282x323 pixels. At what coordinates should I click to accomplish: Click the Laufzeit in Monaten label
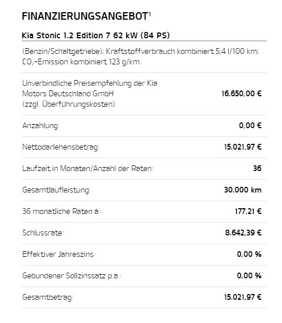[x=87, y=168]
